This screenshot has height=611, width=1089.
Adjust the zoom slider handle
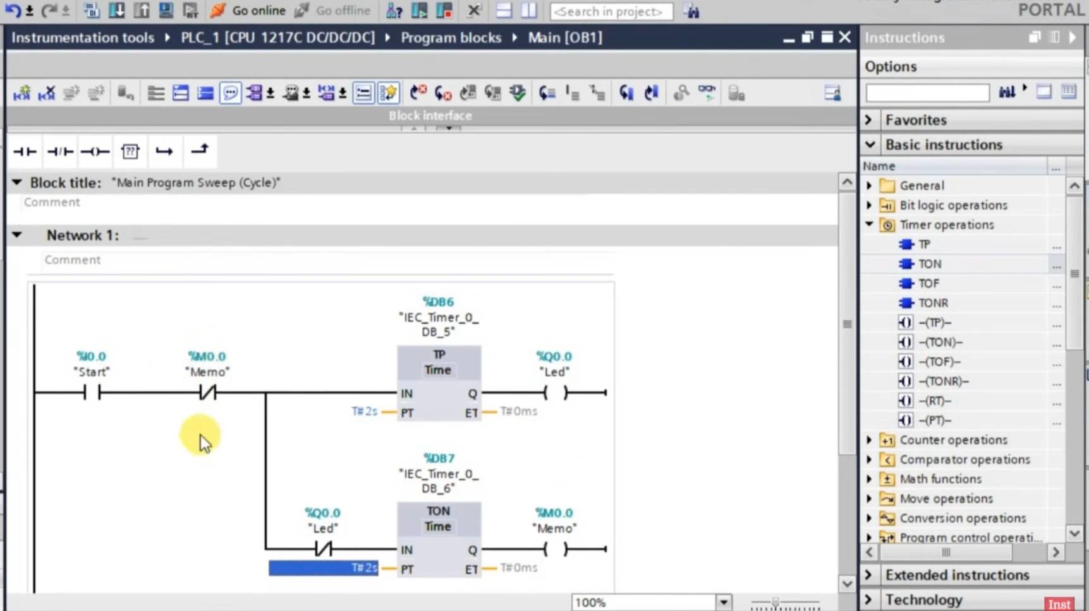coord(776,603)
